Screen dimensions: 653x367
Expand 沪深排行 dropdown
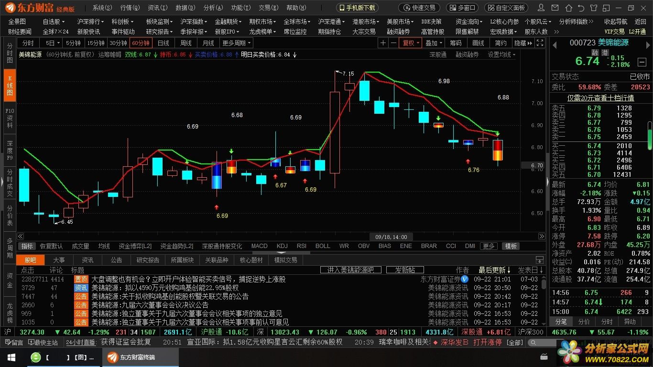(90, 22)
